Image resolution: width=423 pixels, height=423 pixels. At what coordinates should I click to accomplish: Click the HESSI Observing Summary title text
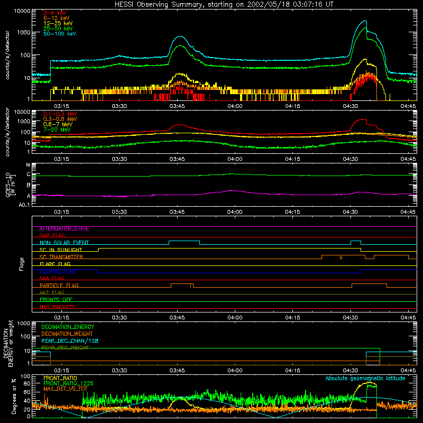[224, 5]
